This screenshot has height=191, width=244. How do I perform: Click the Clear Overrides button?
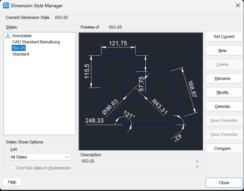224,134
